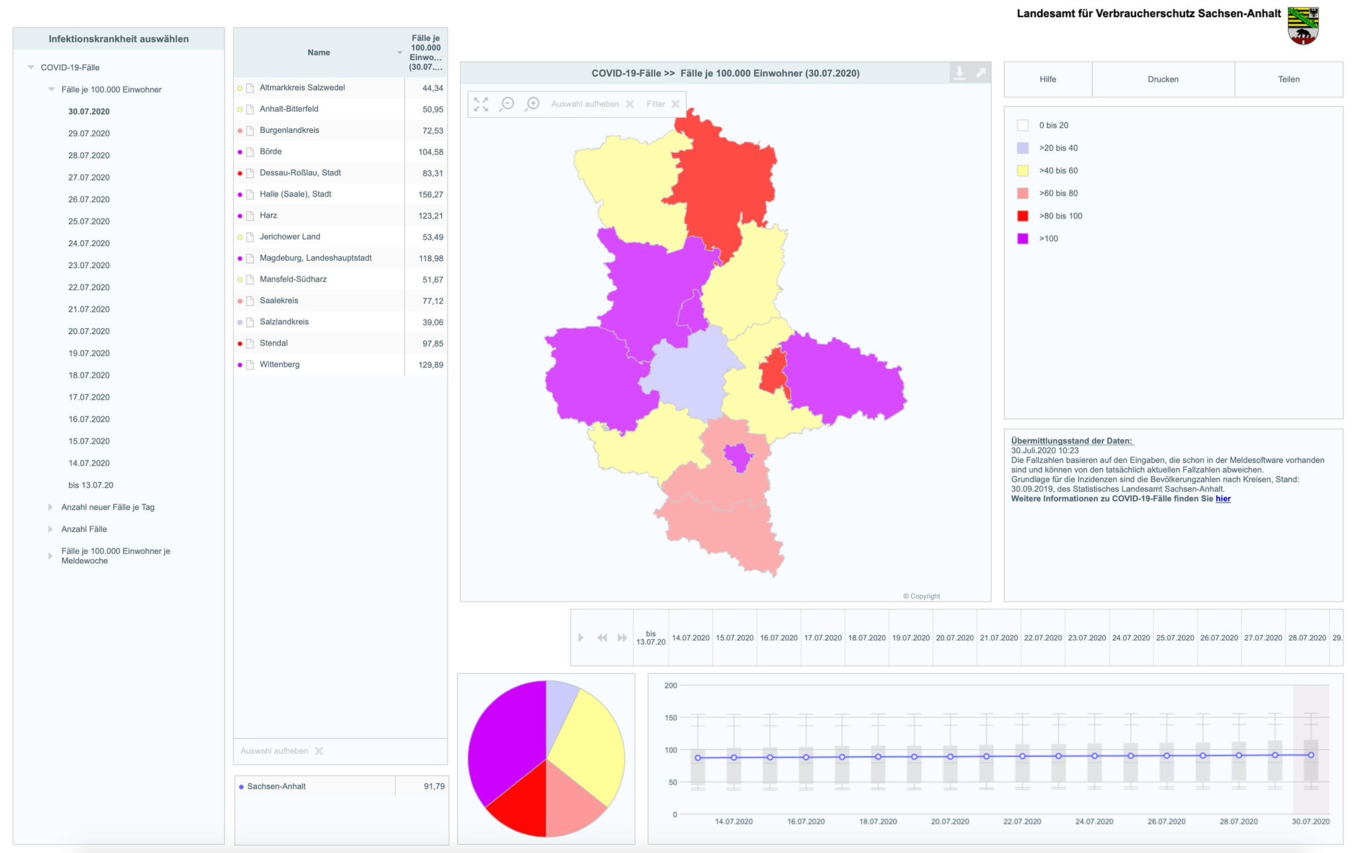Maximize the map panel with the arrow icon
1356x853 pixels.
coord(981,73)
